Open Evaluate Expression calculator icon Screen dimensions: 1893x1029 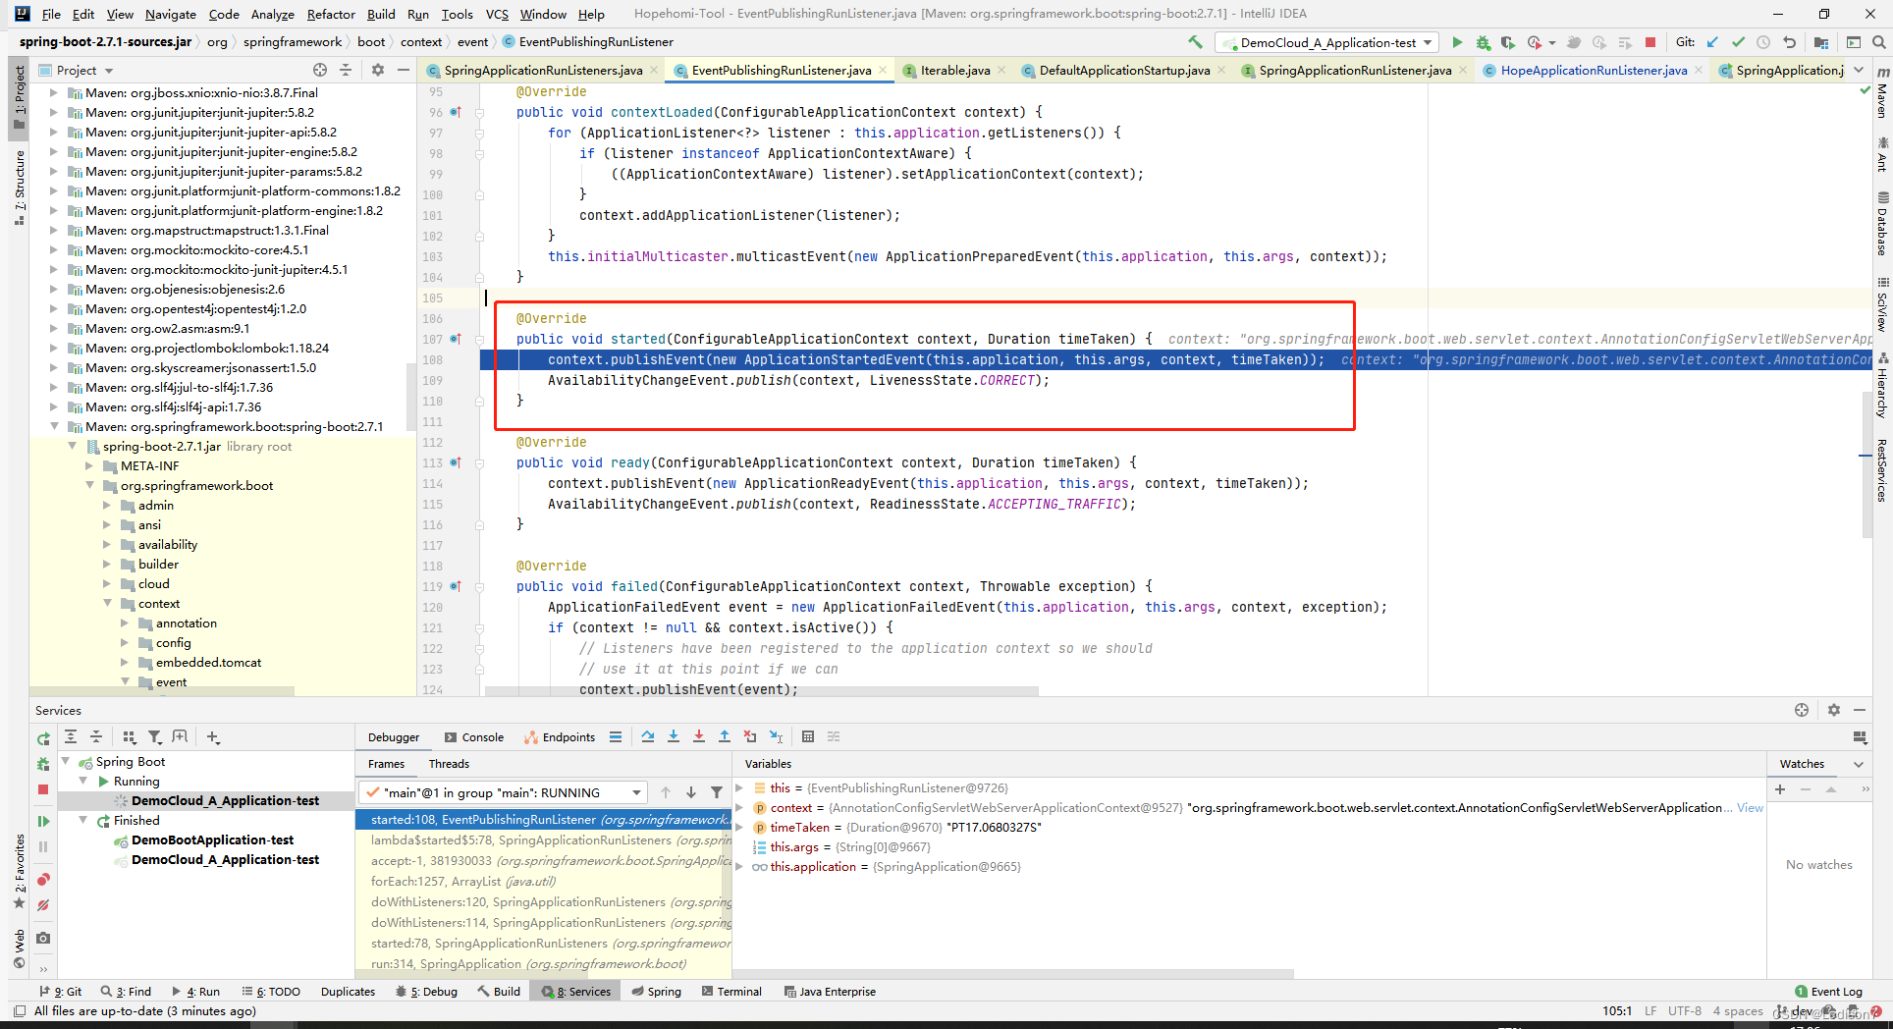click(x=808, y=736)
